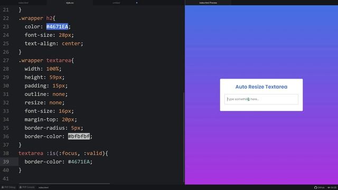This screenshot has height=190, width=338.
Task: Click in the 'Type something here...' textarea
Action: click(x=261, y=99)
